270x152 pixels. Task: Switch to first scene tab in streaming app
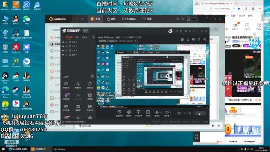69,37
